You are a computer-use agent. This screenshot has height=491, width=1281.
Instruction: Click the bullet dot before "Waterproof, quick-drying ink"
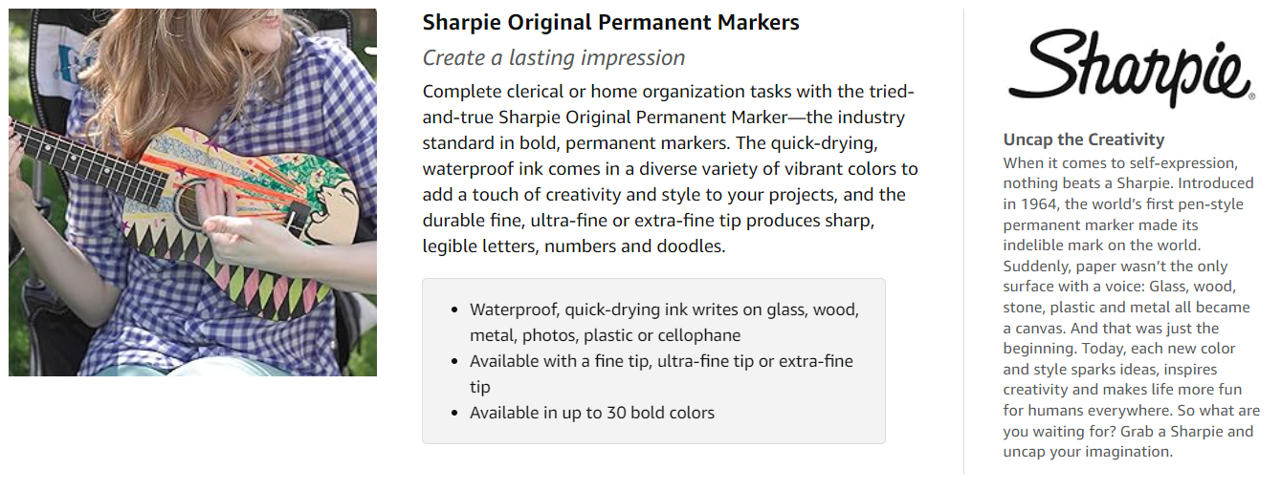point(453,310)
